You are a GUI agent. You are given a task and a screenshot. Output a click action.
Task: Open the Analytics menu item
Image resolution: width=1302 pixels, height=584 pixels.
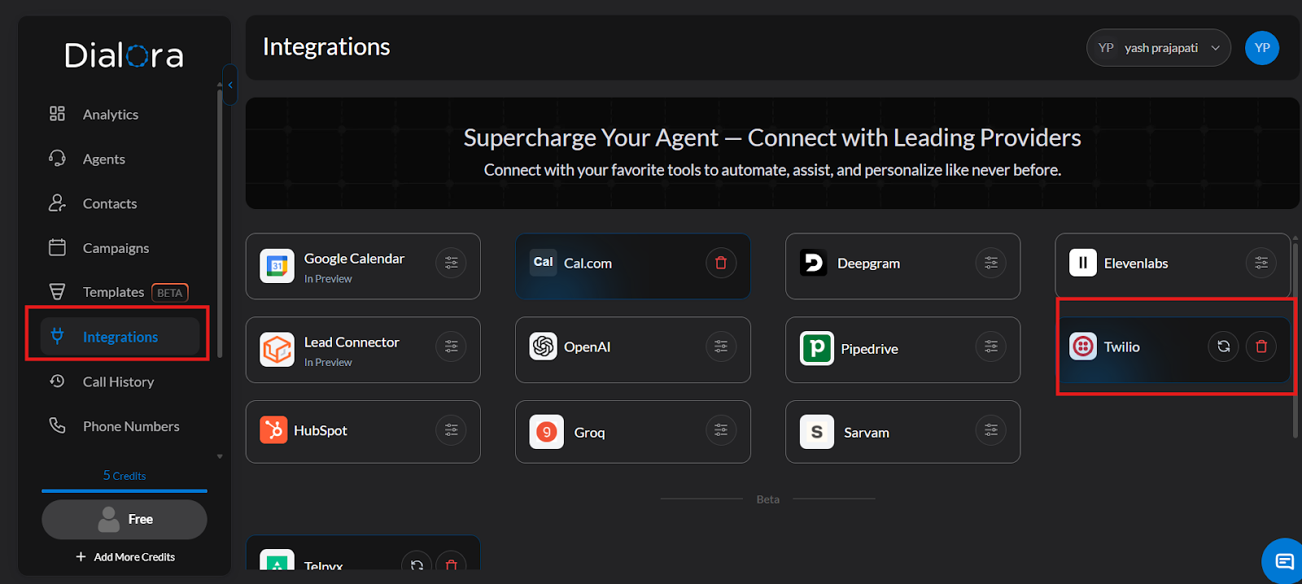tap(110, 115)
